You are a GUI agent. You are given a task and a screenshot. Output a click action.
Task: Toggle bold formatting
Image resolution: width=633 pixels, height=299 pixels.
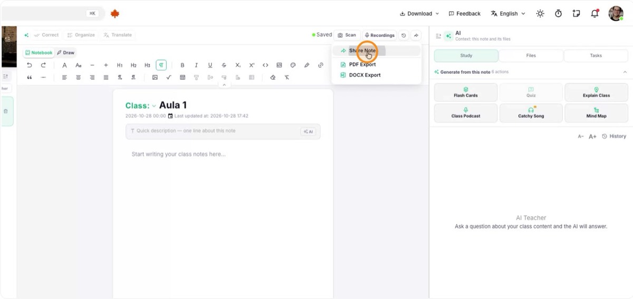pyautogui.click(x=183, y=65)
